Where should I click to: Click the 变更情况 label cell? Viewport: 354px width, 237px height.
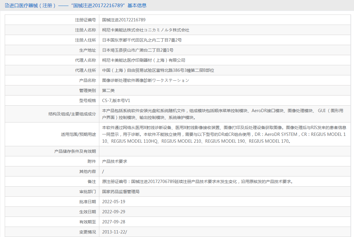click(52, 232)
